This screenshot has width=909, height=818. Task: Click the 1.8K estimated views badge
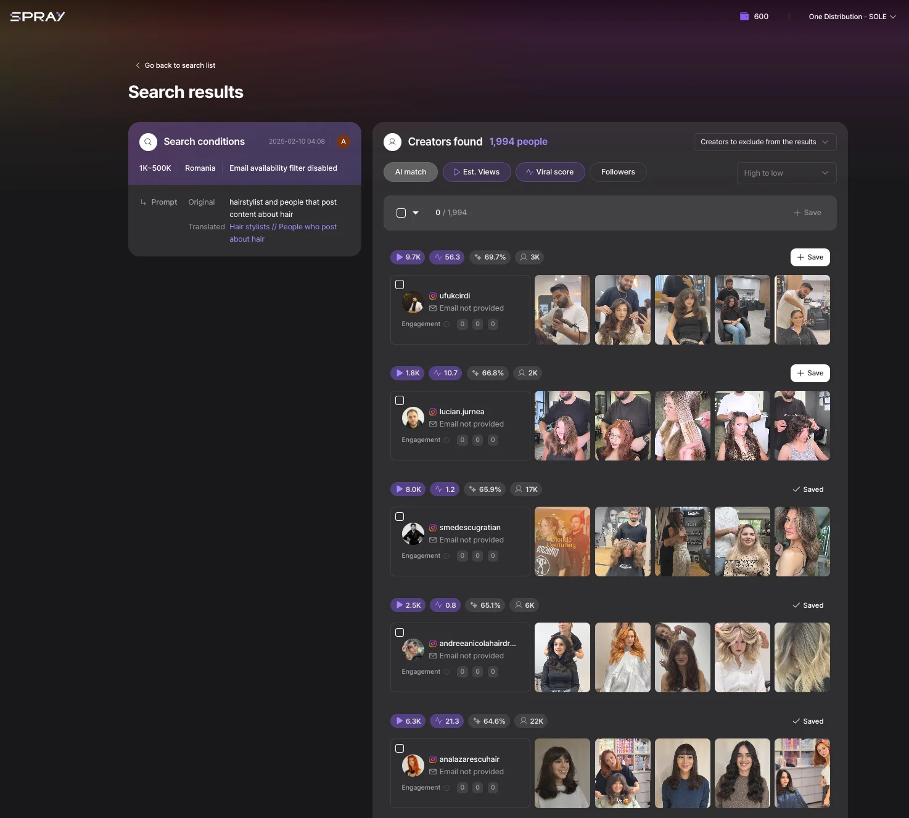(407, 373)
